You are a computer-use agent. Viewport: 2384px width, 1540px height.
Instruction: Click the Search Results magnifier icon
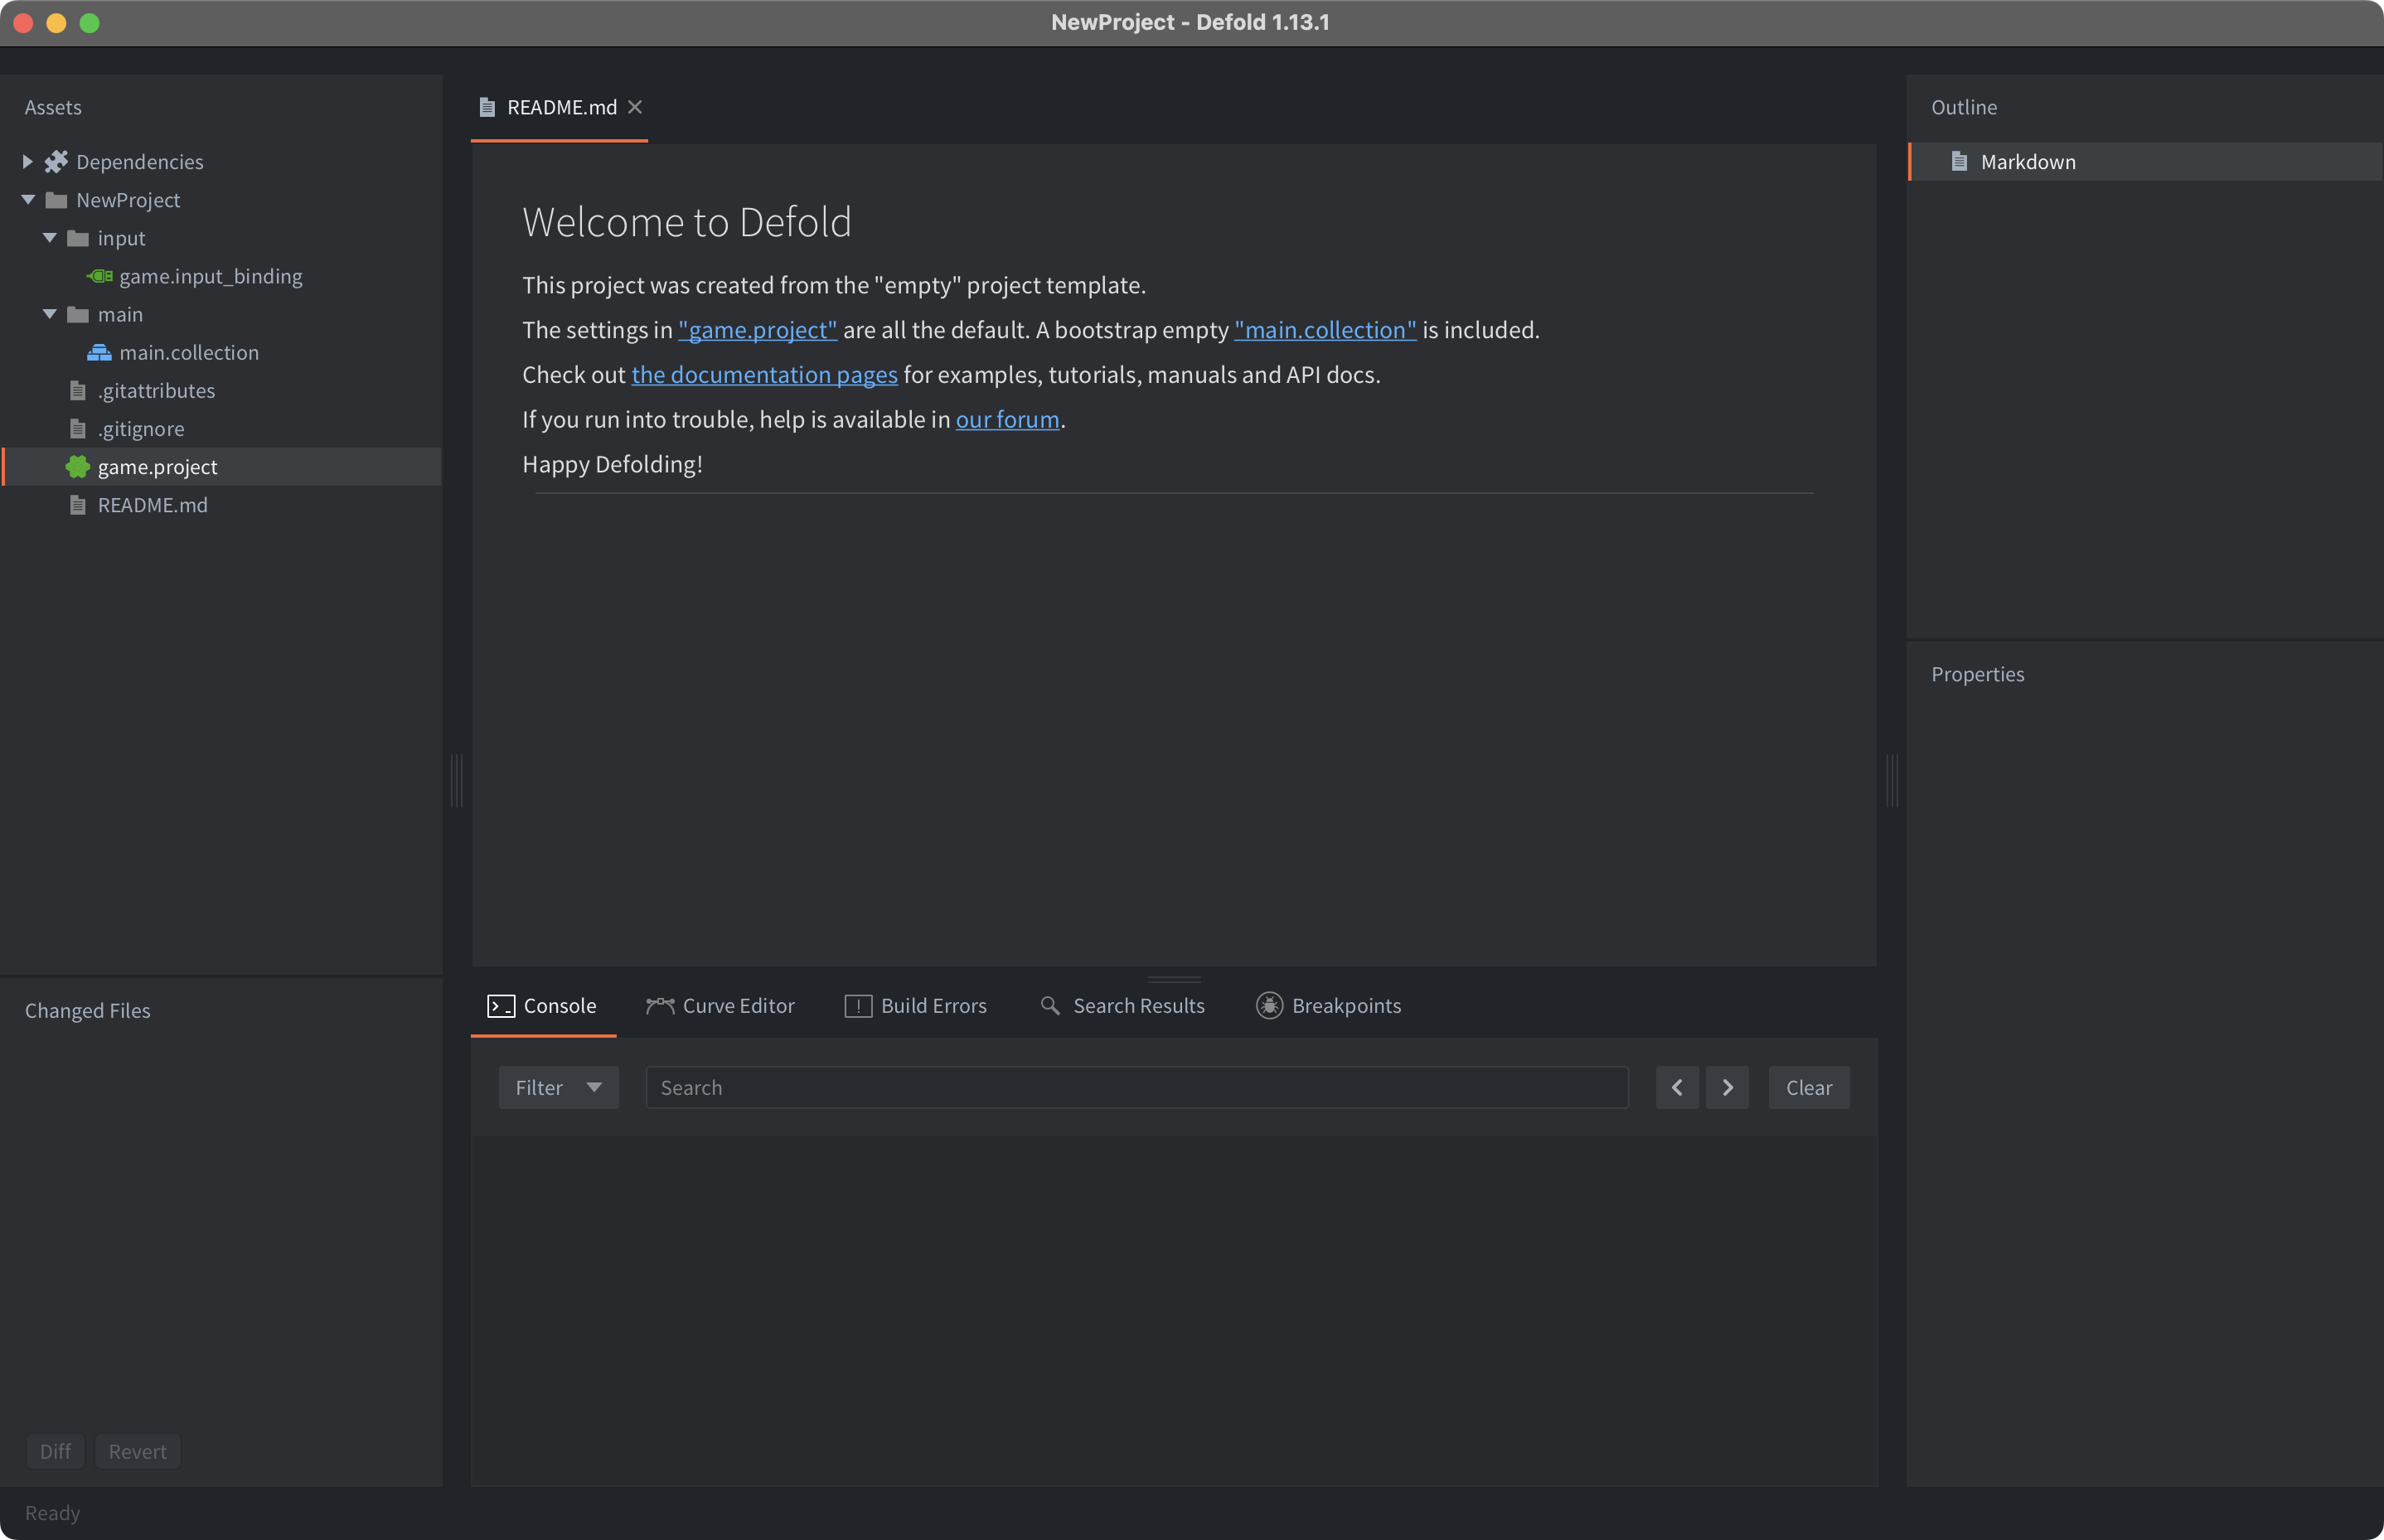coord(1049,1005)
